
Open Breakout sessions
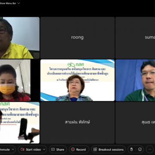pyautogui.click(x=108, y=149)
